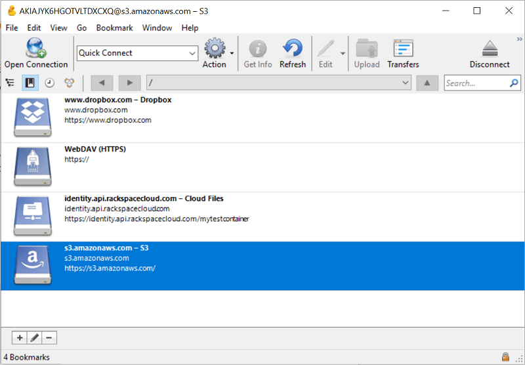Open the File menu
Screen dimensions: 525x365
(12, 28)
